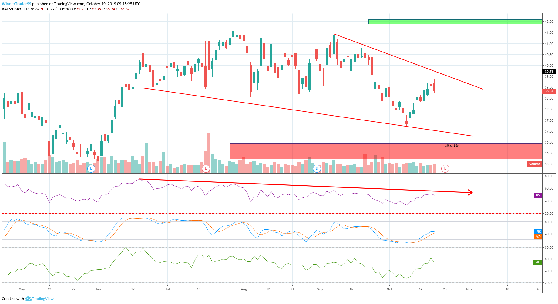Select the orange %D stochastic label
This screenshot has width=558, height=304.
click(x=538, y=237)
